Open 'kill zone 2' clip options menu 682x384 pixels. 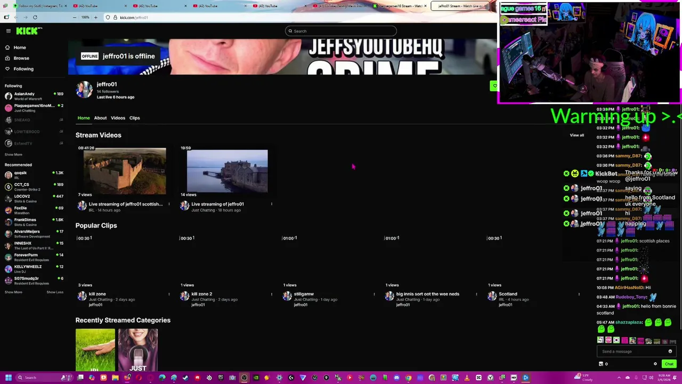point(271,294)
